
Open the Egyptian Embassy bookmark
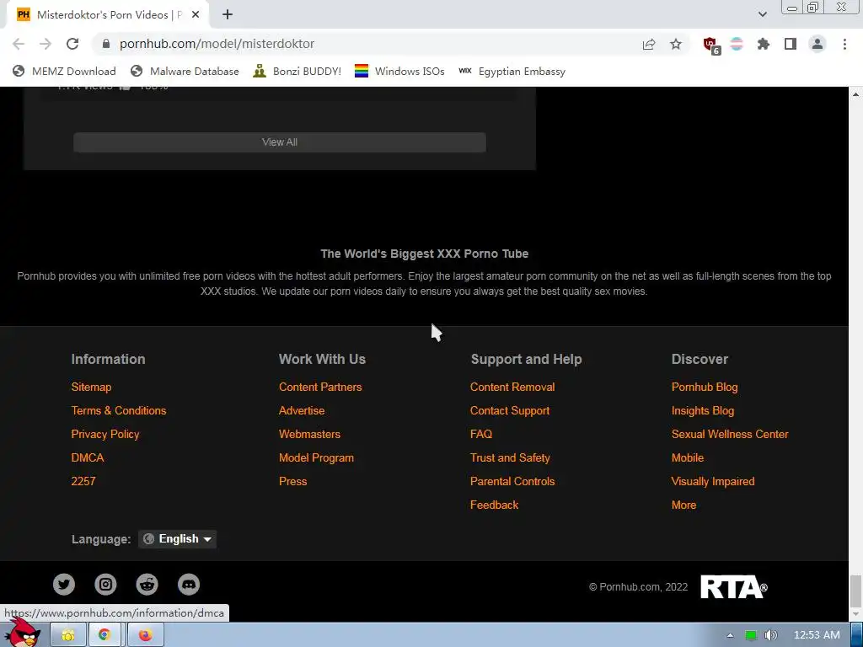pyautogui.click(x=512, y=72)
